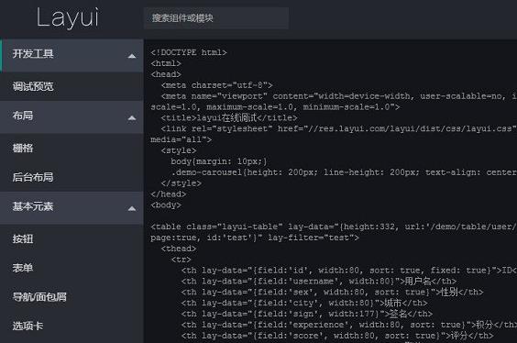Open 导航/面包屑 menu item

pos(71,297)
